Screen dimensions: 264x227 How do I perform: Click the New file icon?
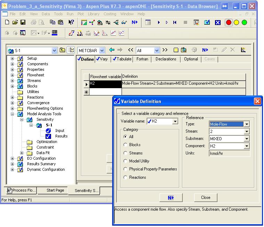pyautogui.click(x=7, y=22)
